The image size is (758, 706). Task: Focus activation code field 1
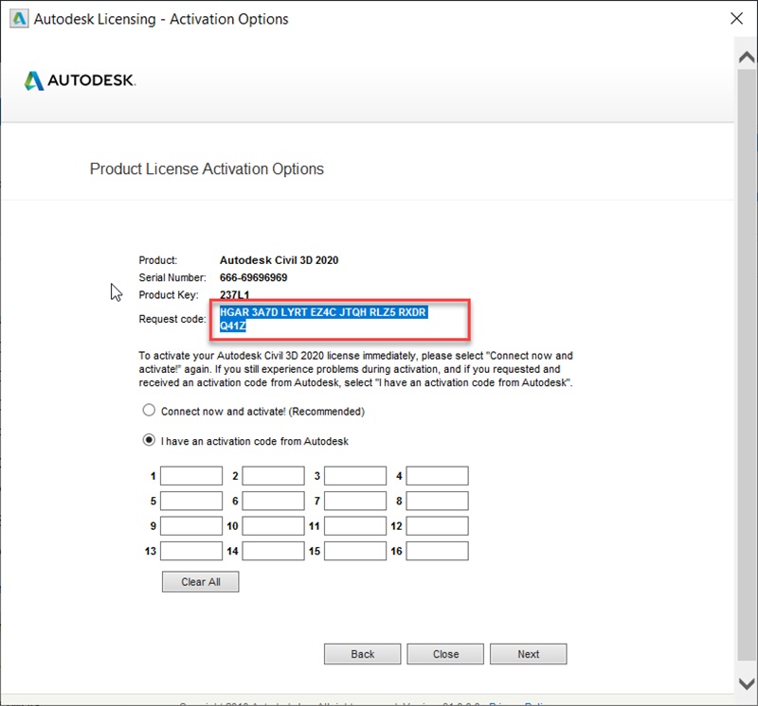tap(191, 476)
